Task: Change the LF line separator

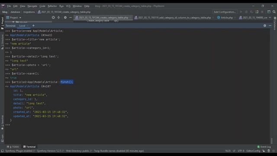Action: point(234,151)
